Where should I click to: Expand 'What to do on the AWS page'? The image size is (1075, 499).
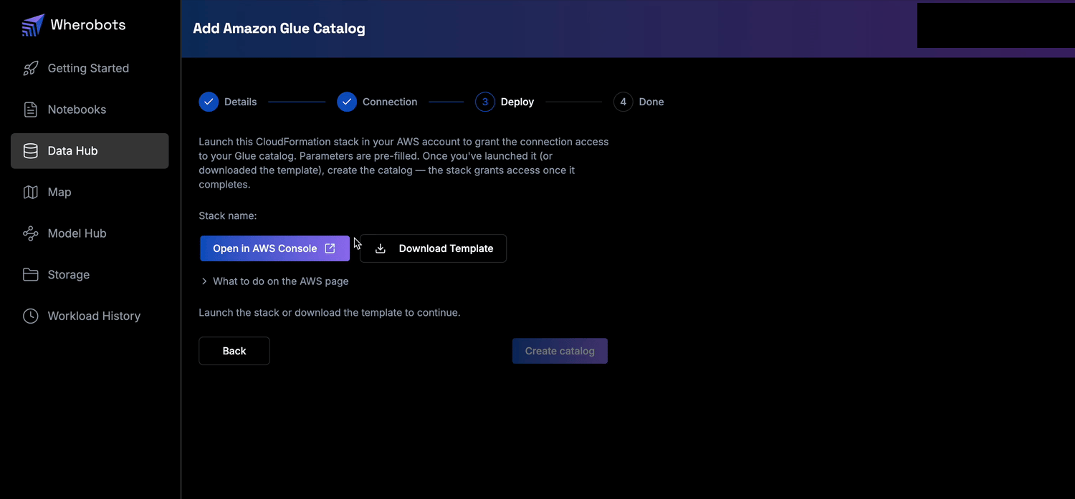(274, 281)
